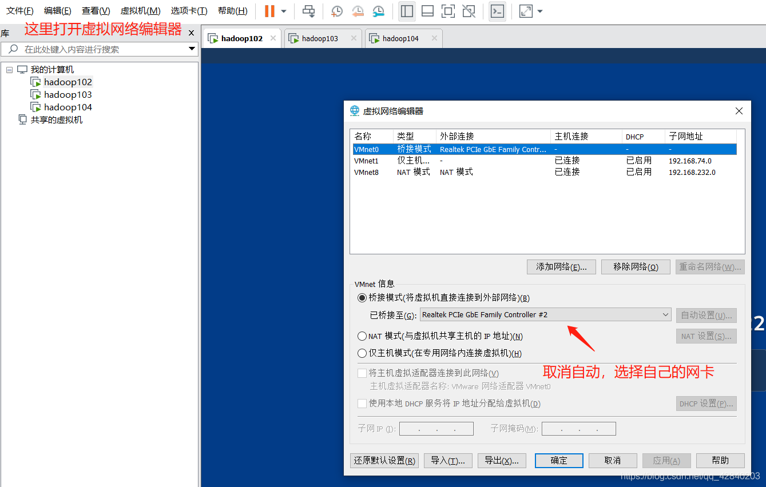The height and width of the screenshot is (487, 766).
Task: Revert to snapshot with the orange clock icon
Action: pyautogui.click(x=358, y=11)
